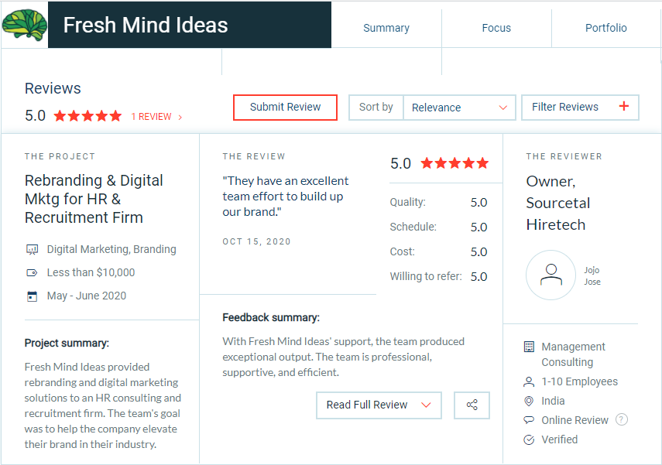Click the Project summary: heading

(67, 343)
